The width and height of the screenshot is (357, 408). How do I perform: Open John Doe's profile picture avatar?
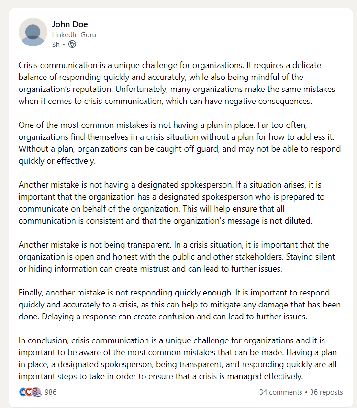pyautogui.click(x=33, y=32)
